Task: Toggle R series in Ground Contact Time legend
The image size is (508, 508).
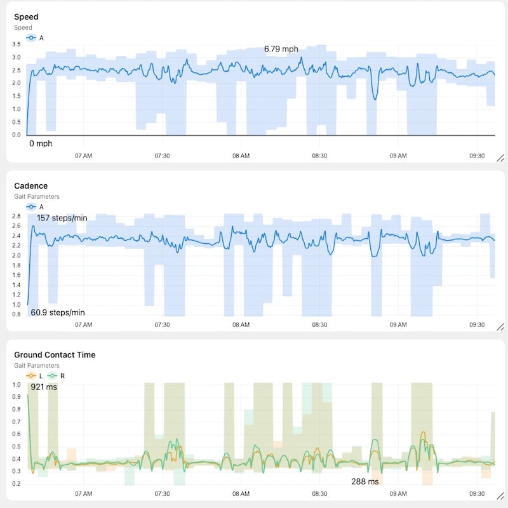Action: click(x=57, y=376)
